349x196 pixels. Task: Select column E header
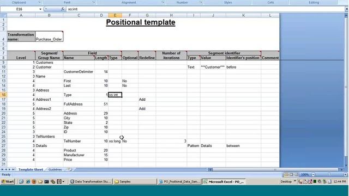(115, 15)
